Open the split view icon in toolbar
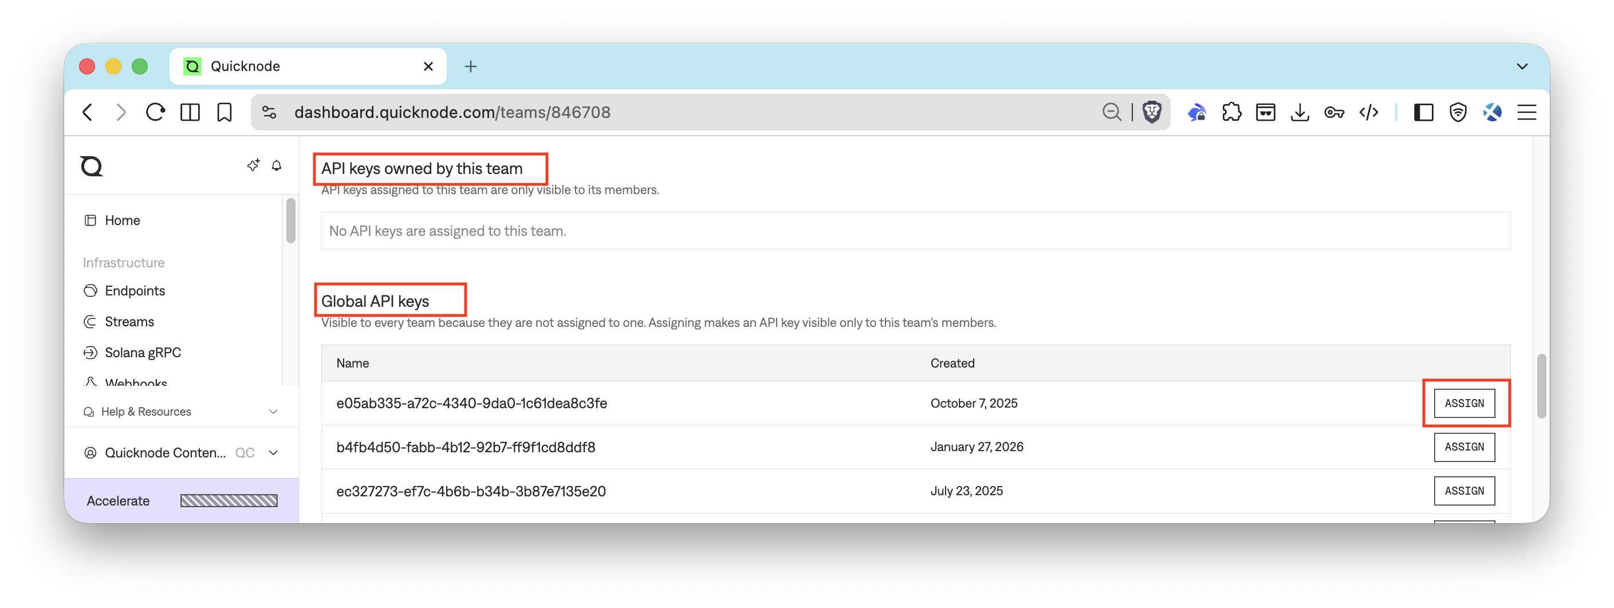Viewport: 1614px width, 608px height. (x=190, y=112)
